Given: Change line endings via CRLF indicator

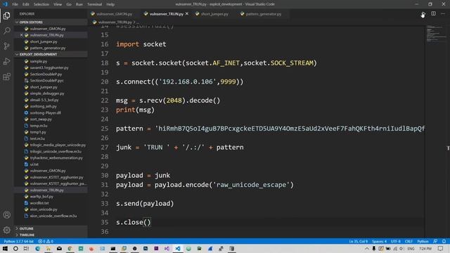Looking at the screenshot, I should pyautogui.click(x=409, y=241).
